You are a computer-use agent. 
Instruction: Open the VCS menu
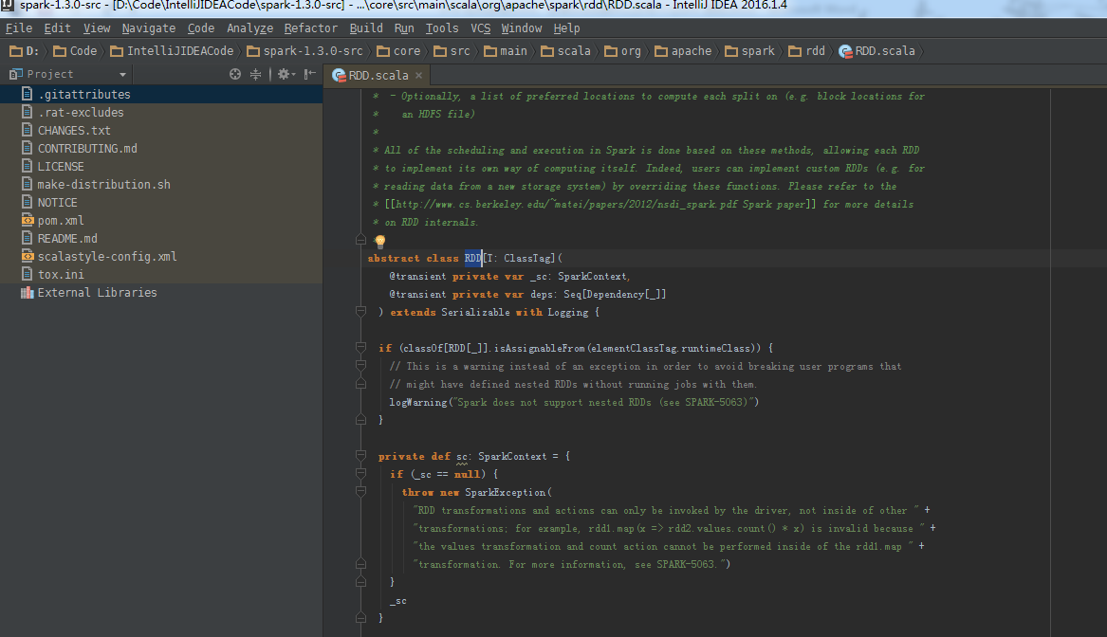coord(480,28)
